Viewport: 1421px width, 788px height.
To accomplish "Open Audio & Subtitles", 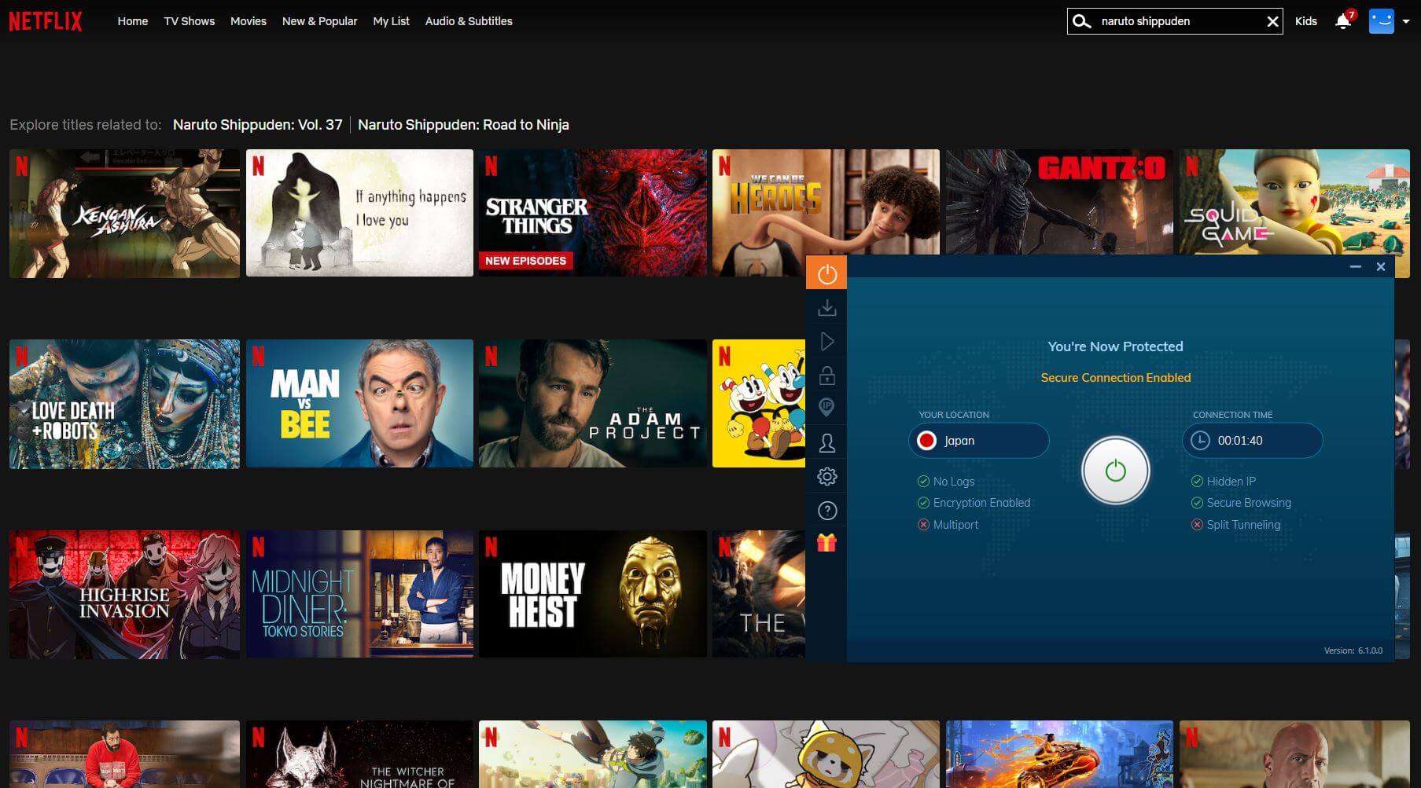I will (469, 21).
